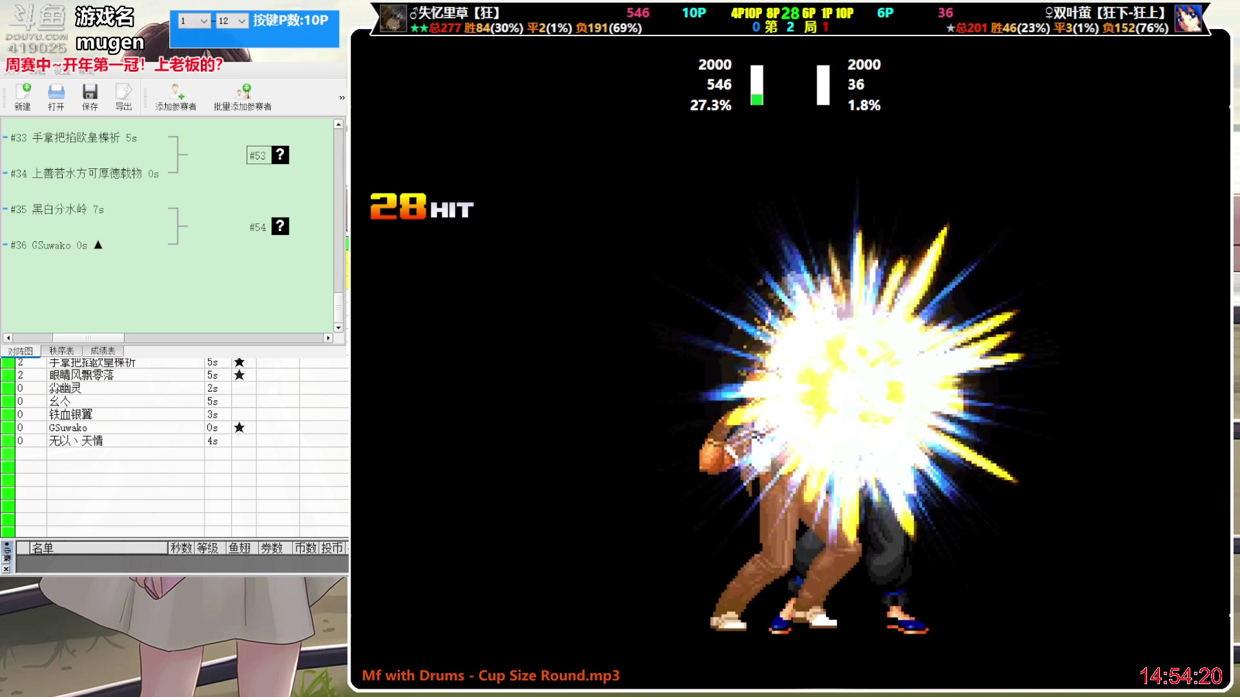The width and height of the screenshot is (1240, 697).
Task: Select table row GSuwako in the results list
Action: pos(174,427)
